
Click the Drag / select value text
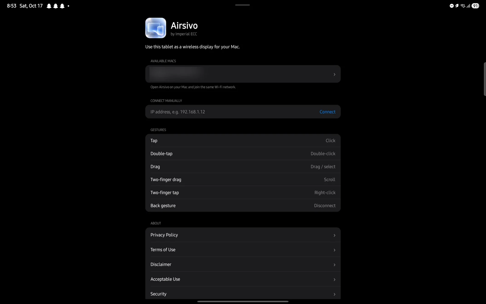(323, 167)
